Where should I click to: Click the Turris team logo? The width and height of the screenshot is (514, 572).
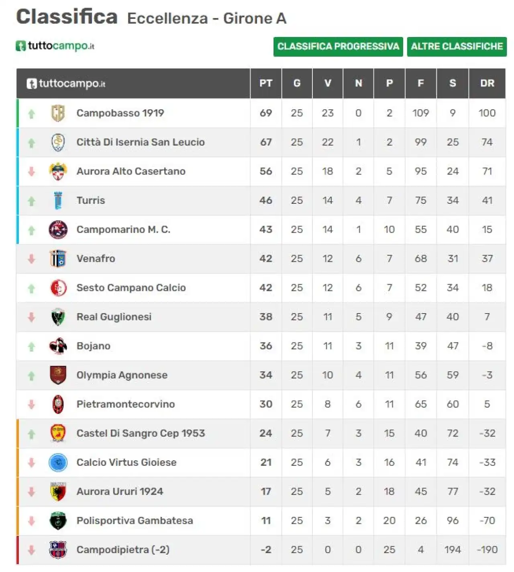(58, 200)
